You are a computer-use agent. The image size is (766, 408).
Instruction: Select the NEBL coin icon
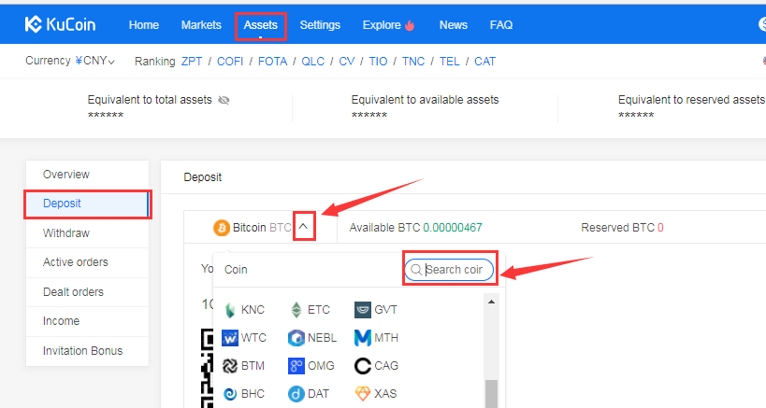(296, 338)
